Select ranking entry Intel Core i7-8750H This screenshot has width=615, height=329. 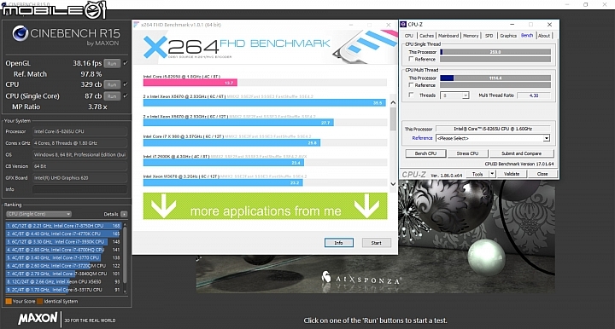[x=63, y=226]
